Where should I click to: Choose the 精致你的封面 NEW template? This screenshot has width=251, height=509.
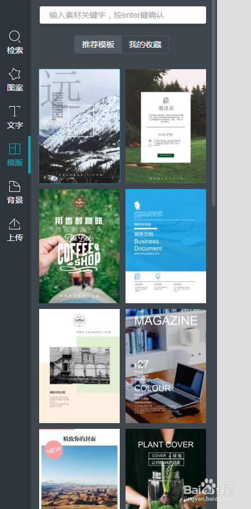pyautogui.click(x=79, y=469)
